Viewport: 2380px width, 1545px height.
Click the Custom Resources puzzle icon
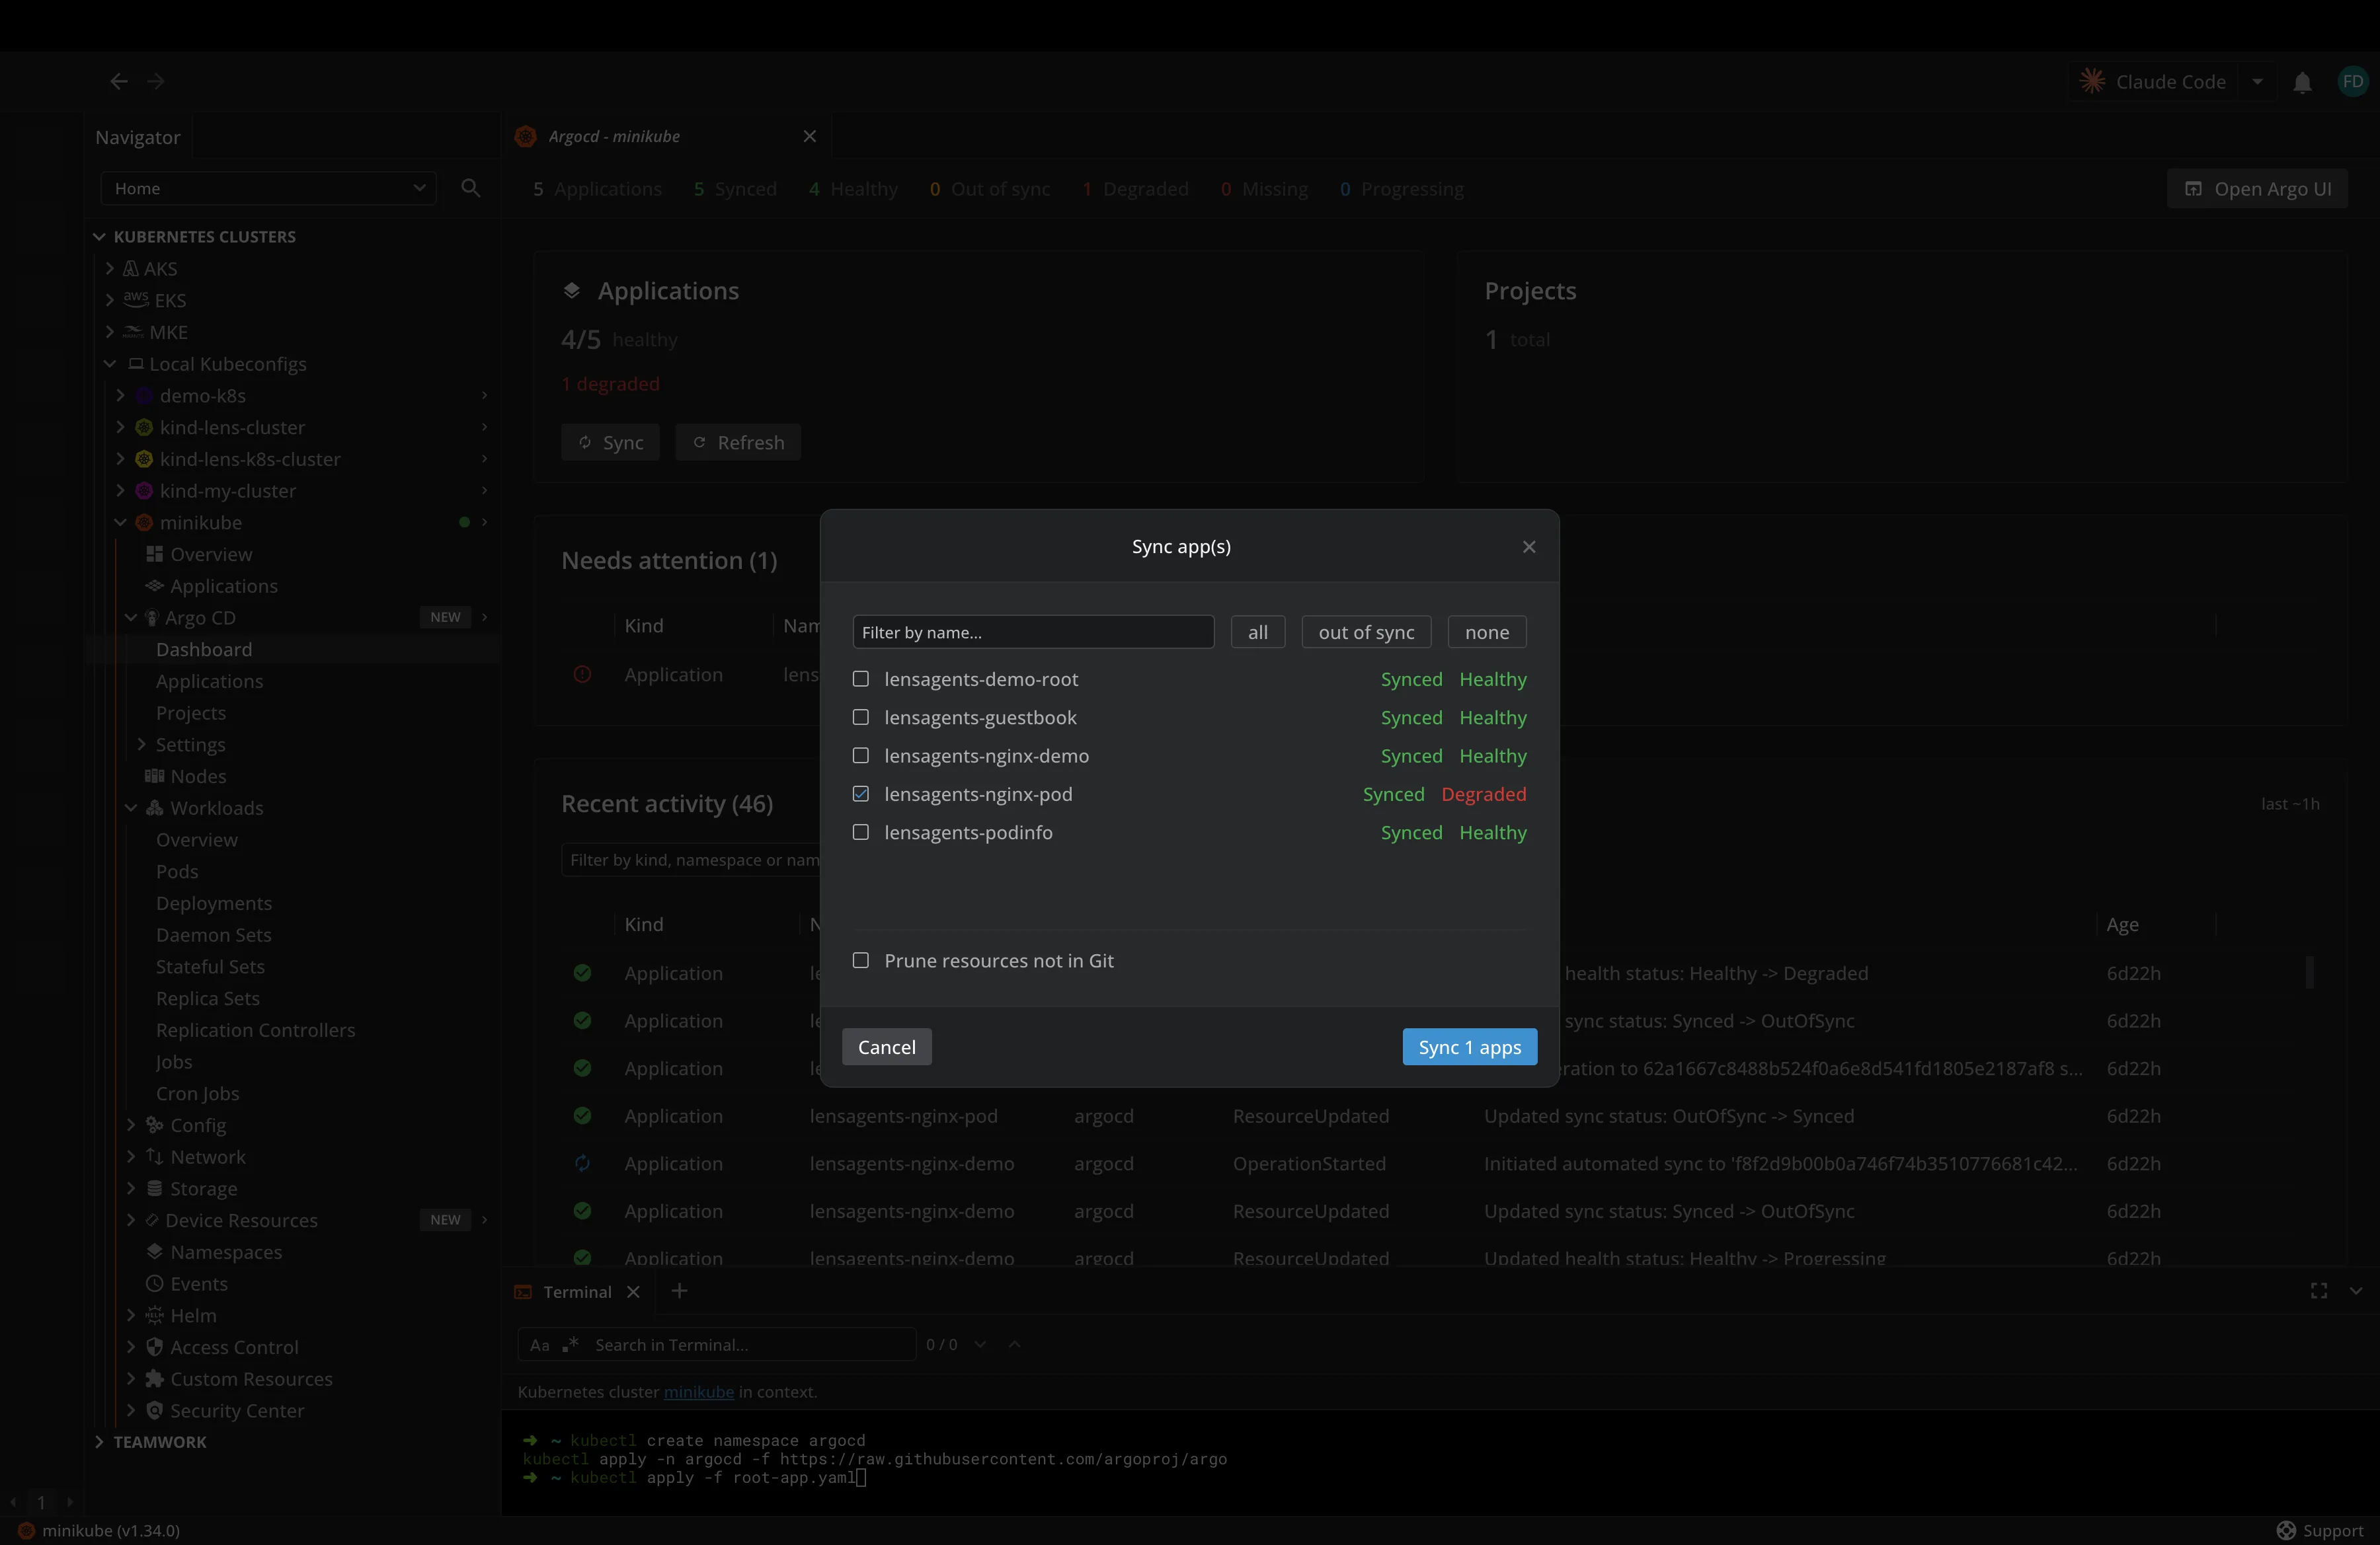[154, 1378]
